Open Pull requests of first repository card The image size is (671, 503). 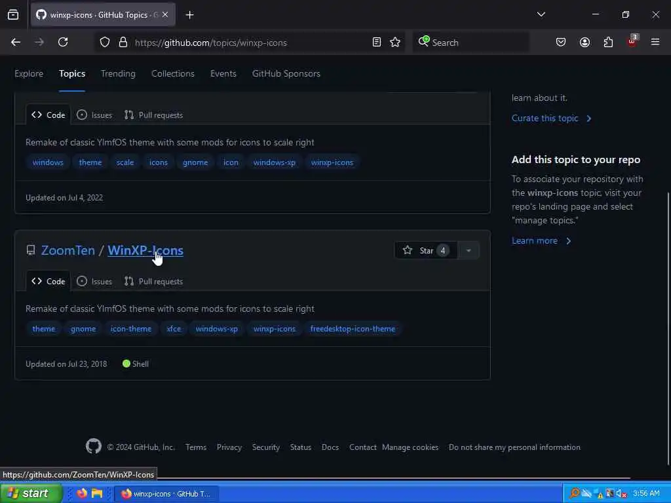point(153,115)
